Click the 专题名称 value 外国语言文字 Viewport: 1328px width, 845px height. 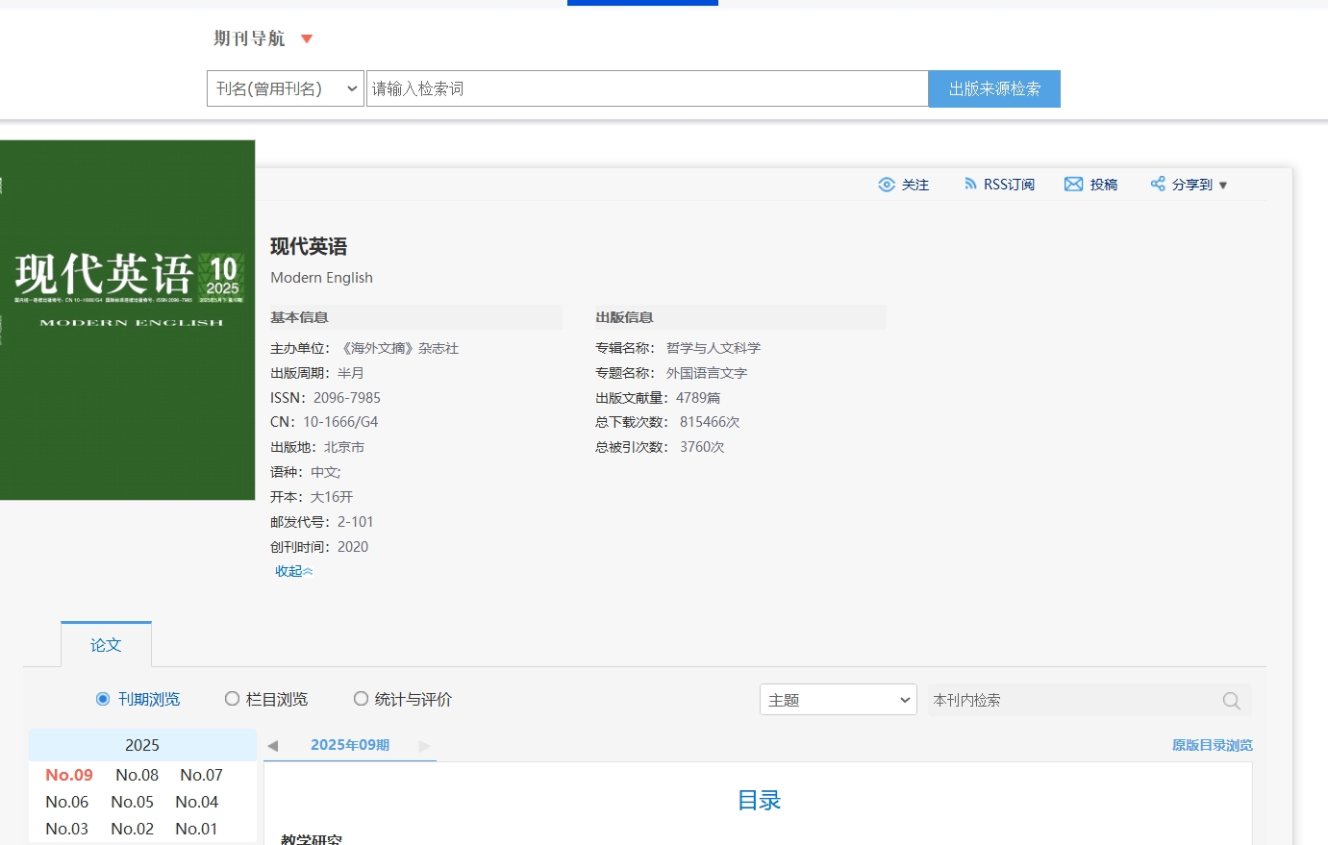point(707,373)
